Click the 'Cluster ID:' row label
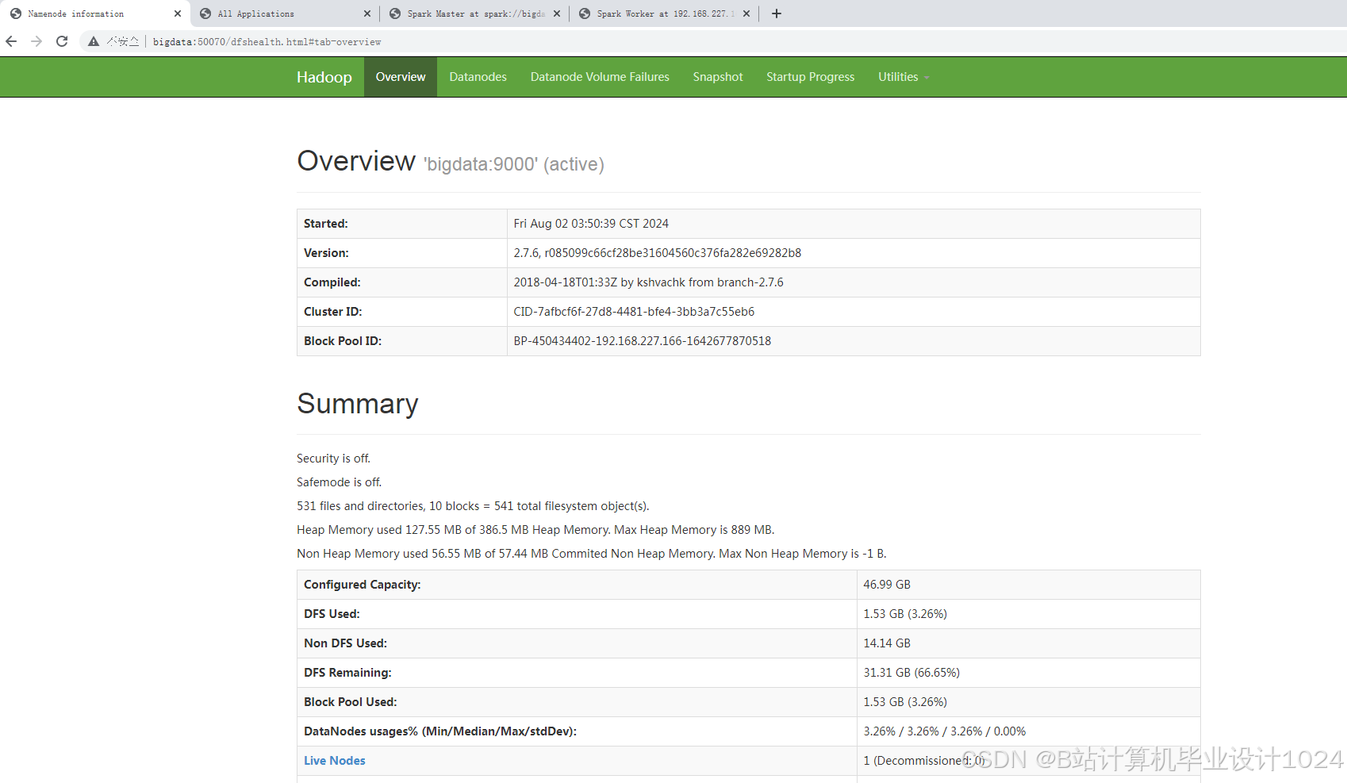Image resolution: width=1347 pixels, height=783 pixels. 333,312
